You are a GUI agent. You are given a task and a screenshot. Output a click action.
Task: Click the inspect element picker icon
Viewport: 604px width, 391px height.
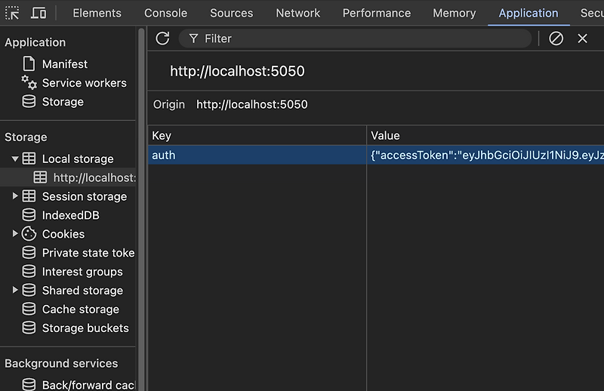(12, 13)
